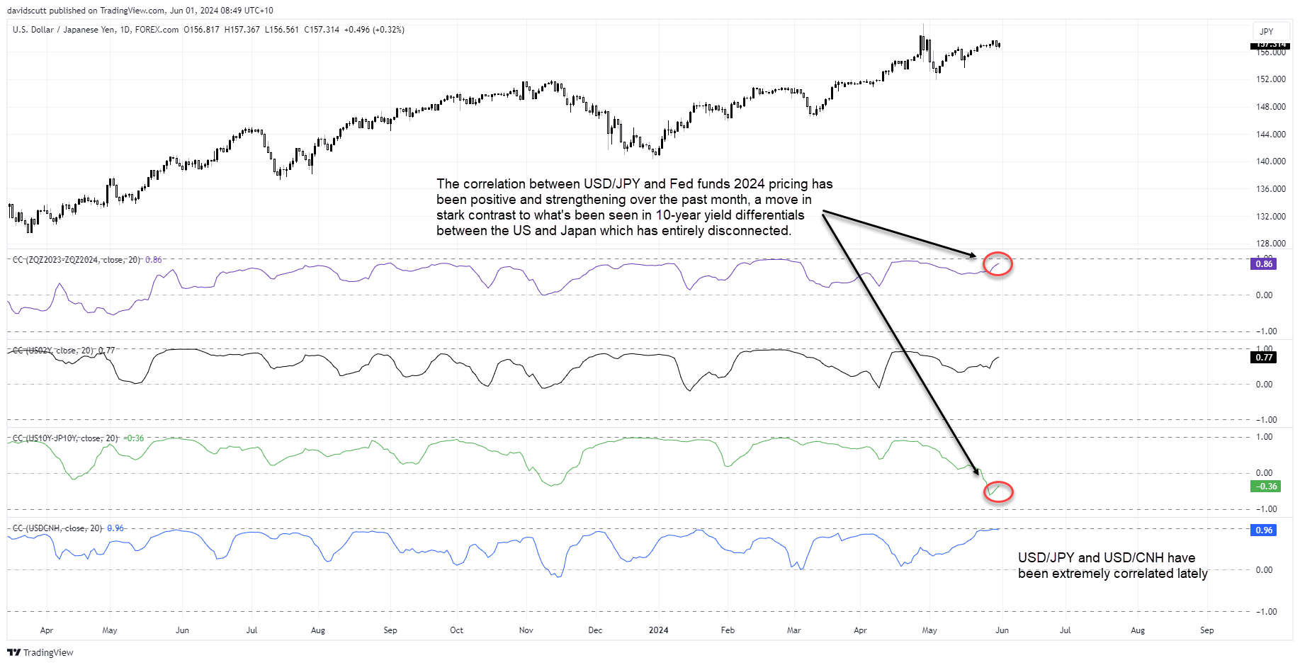Click the change value +0.496 (+0.32%)
This screenshot has width=1300, height=665.
[374, 30]
